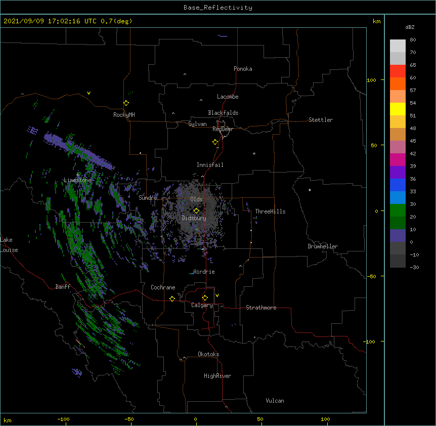
Task: Select the green 20-30 dBZ legend swatch
Action: 398,210
